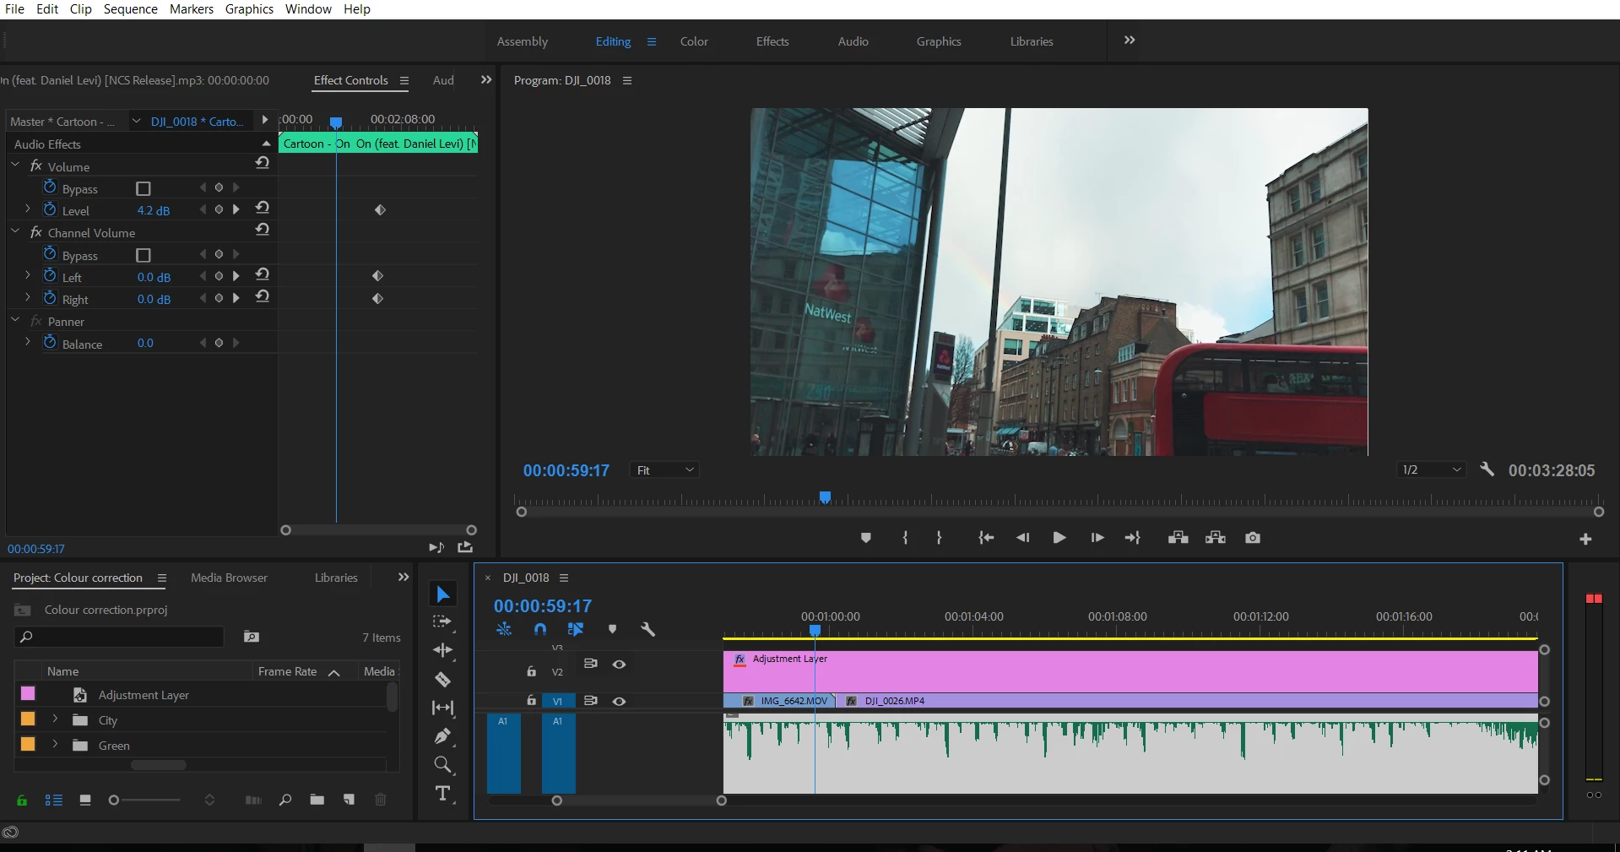Expand the City bin folder
1620x852 pixels.
56,719
